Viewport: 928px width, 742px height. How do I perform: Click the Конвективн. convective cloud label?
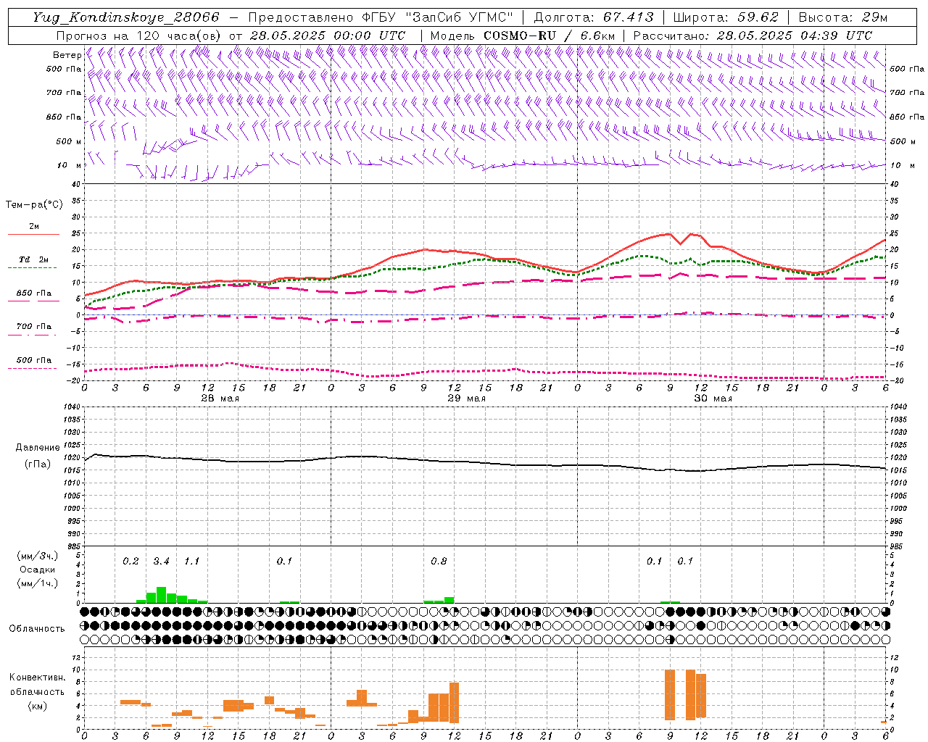[37, 678]
